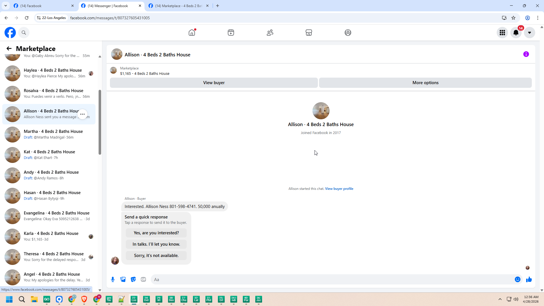The width and height of the screenshot is (544, 306).
Task: Click the 22-Los Angeles profile chip
Action: (51, 18)
